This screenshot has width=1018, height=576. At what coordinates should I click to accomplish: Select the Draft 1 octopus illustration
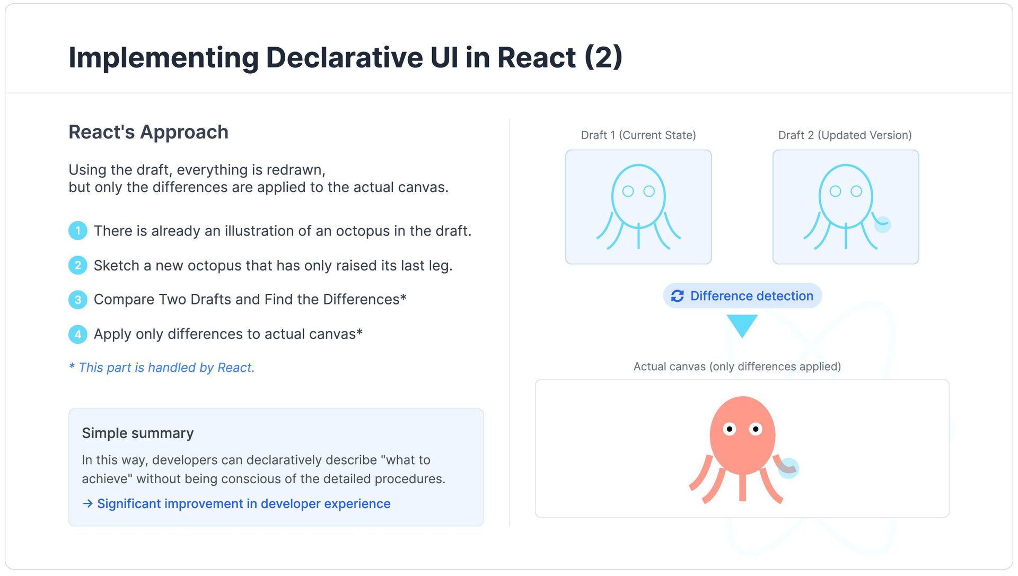(x=638, y=207)
